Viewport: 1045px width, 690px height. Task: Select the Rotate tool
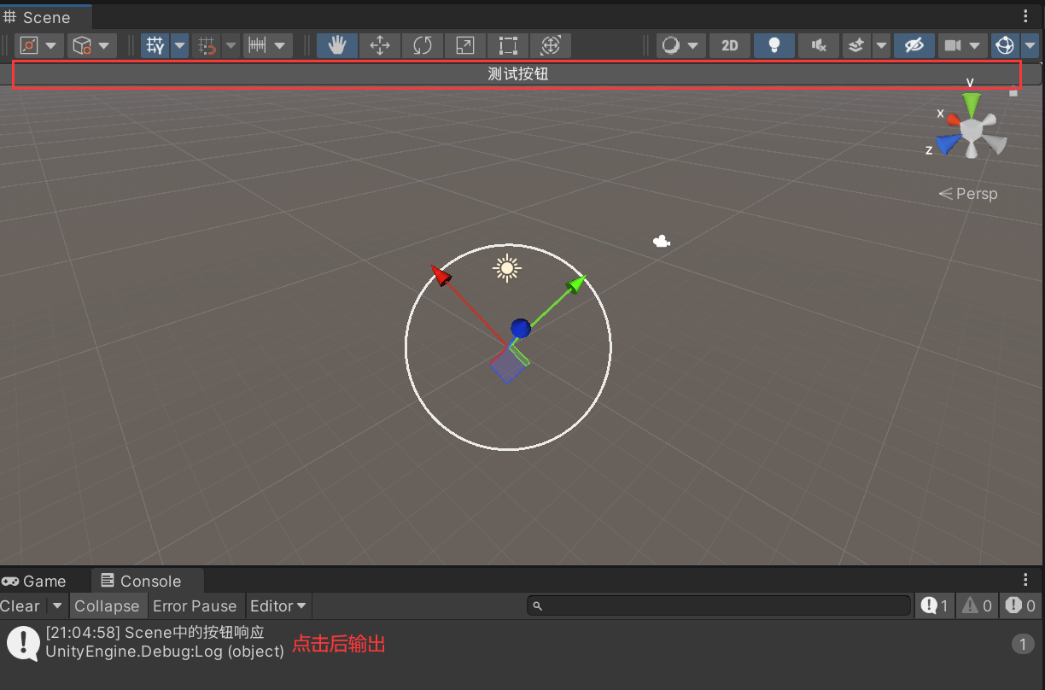pyautogui.click(x=423, y=45)
